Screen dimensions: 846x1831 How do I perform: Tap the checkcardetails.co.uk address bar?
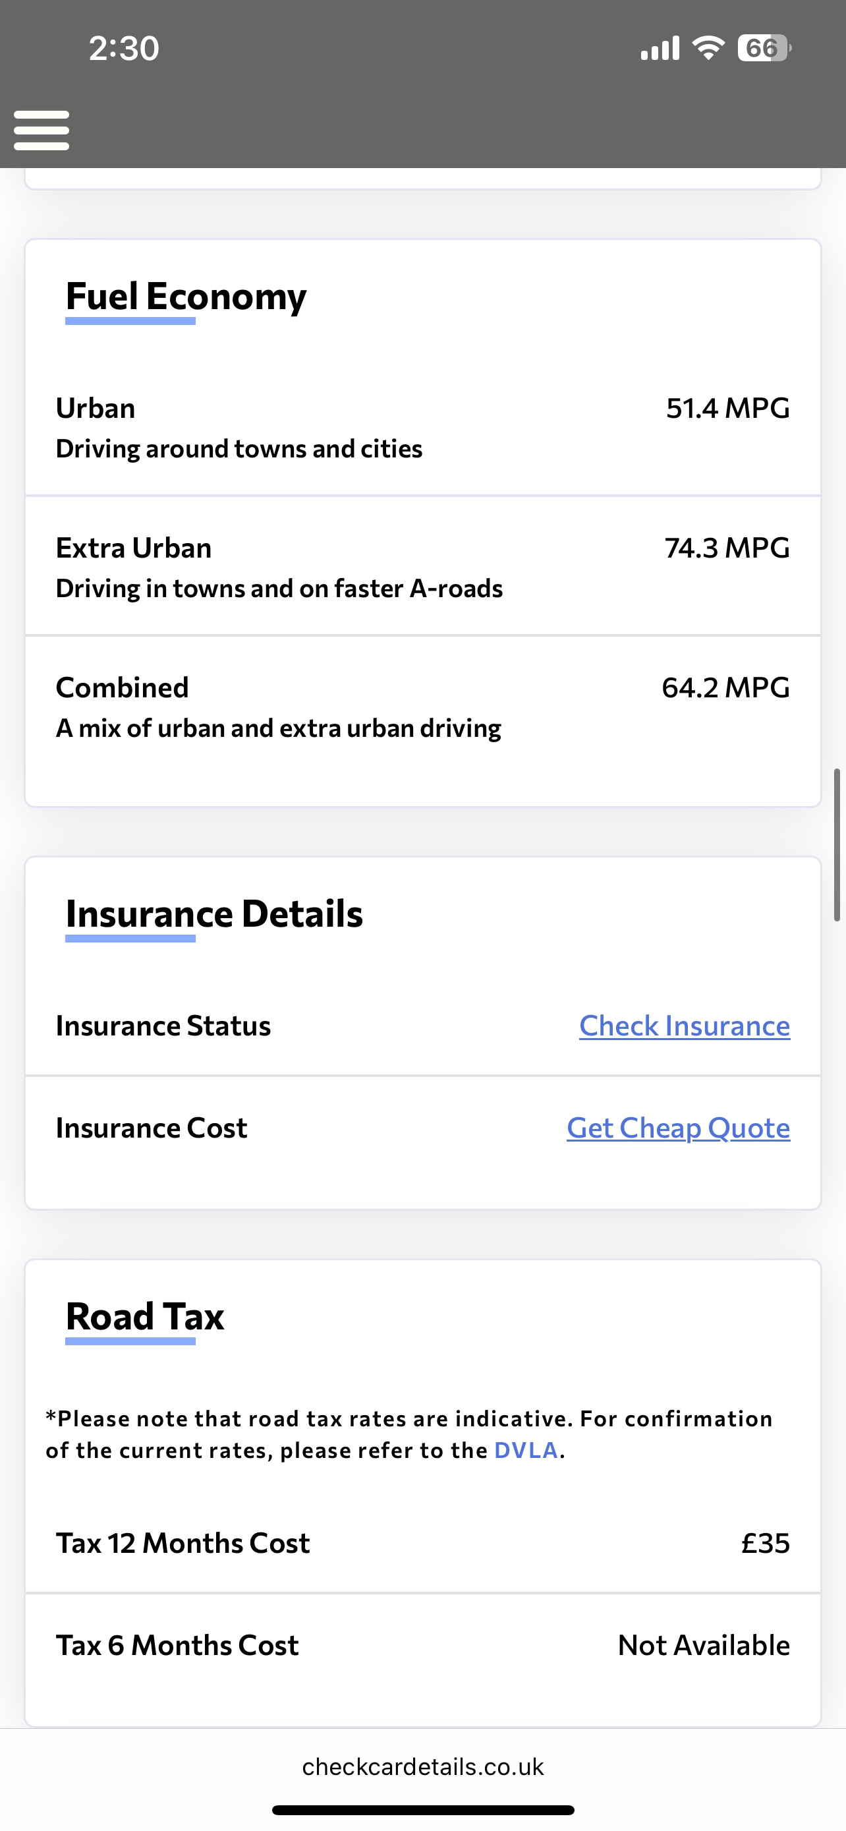(x=422, y=1767)
